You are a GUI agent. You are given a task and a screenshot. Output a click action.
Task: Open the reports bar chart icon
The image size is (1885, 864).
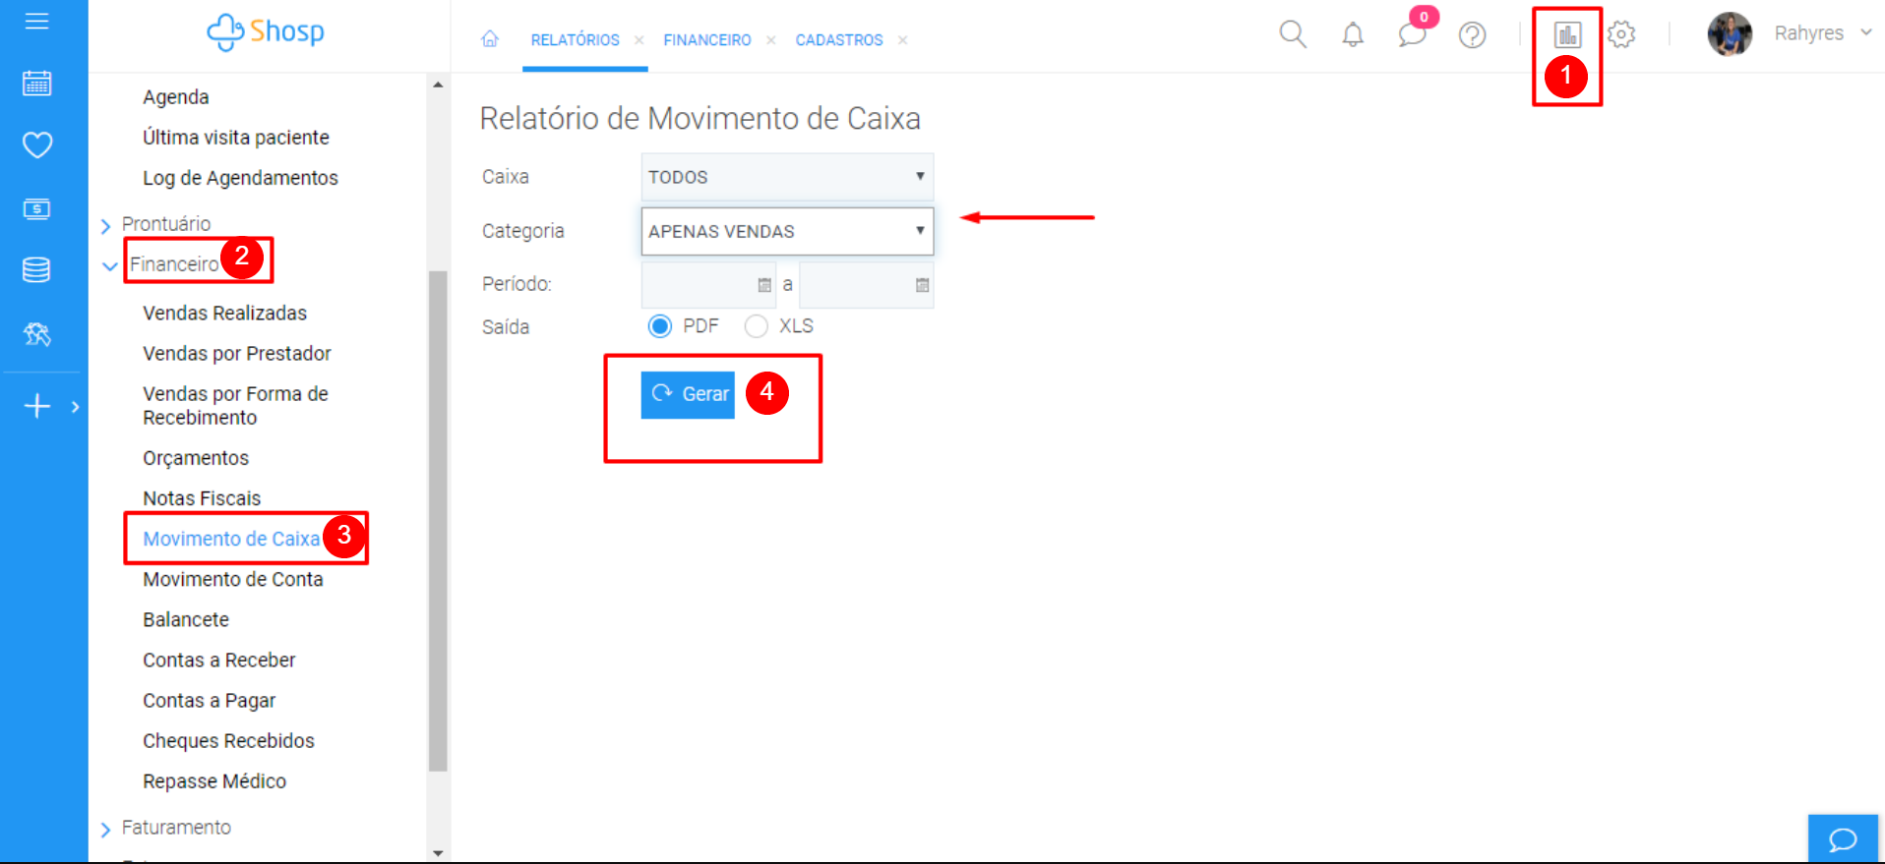(1567, 35)
